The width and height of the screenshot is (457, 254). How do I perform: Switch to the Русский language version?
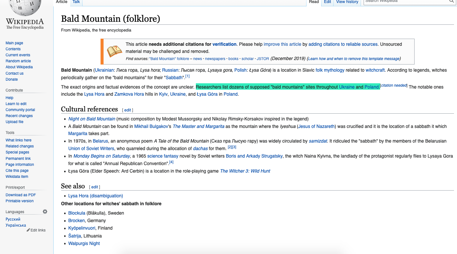pyautogui.click(x=13, y=219)
